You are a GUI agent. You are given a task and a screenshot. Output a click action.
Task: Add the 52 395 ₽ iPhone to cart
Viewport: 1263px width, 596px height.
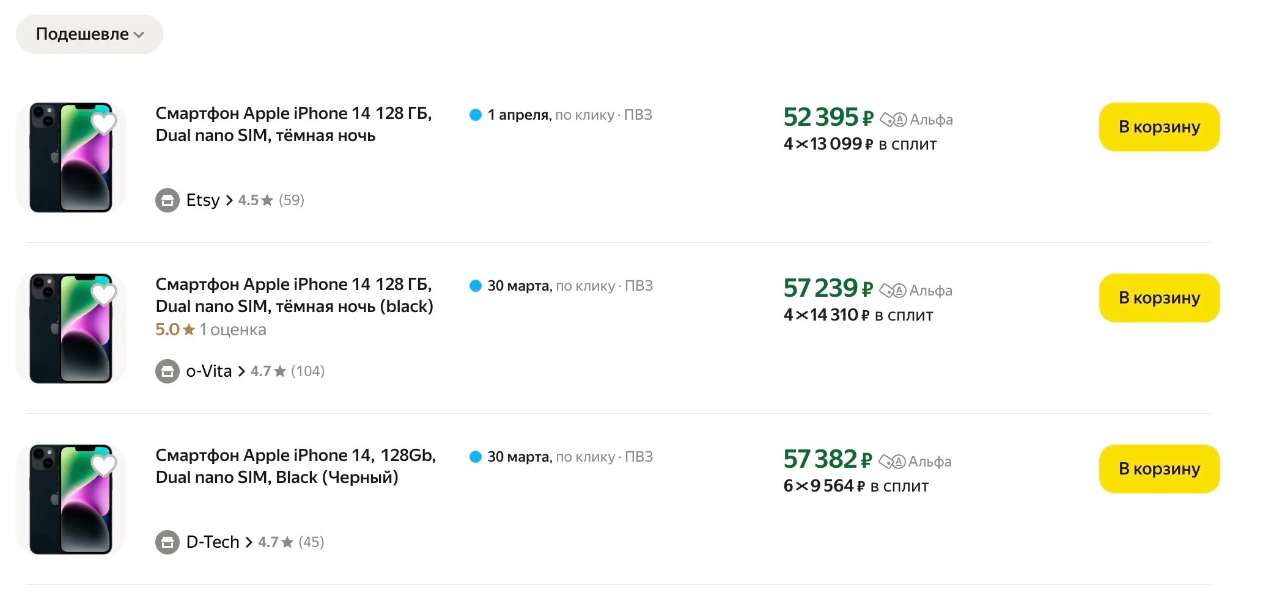click(1158, 127)
